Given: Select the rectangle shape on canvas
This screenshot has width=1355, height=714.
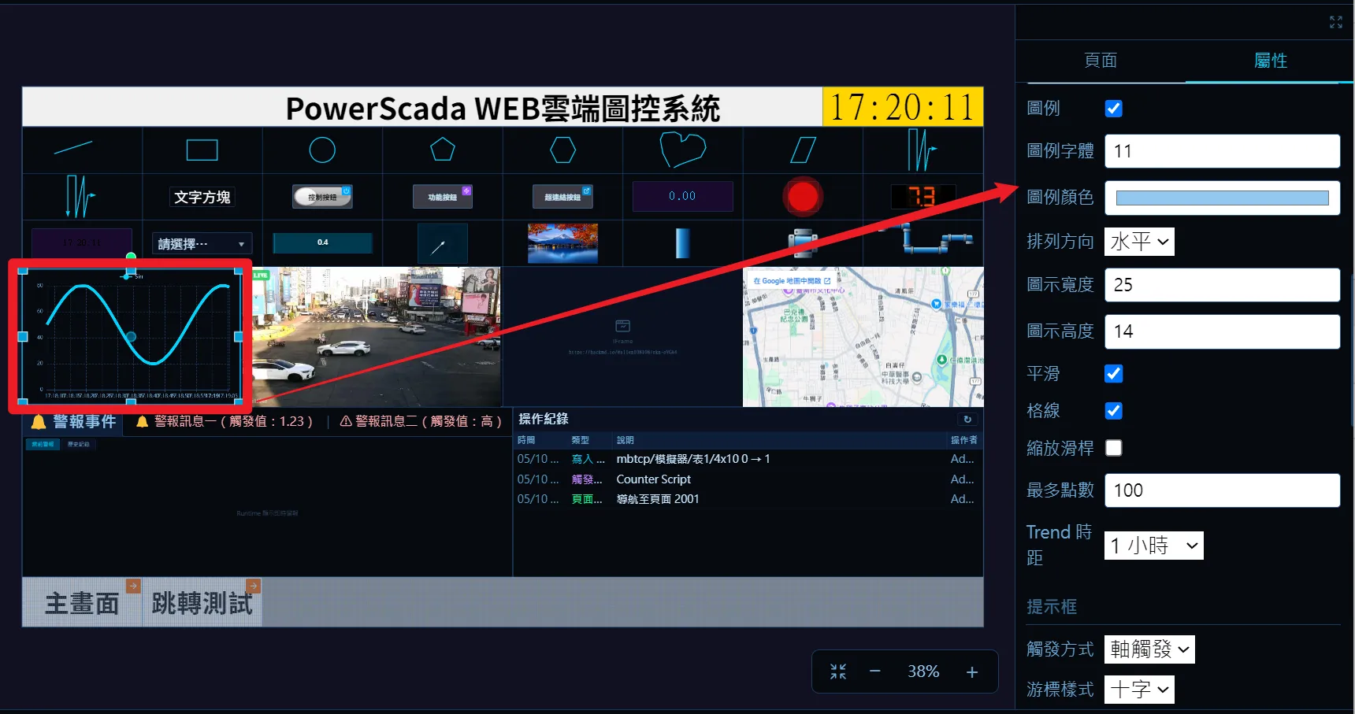Looking at the screenshot, I should tap(202, 150).
